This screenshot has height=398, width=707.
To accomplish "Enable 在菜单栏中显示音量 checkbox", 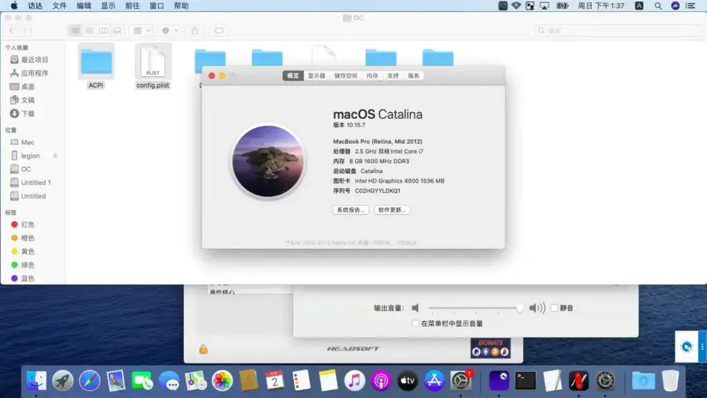I will click(415, 323).
